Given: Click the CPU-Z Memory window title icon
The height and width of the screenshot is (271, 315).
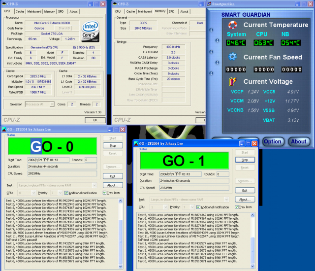Looking at the screenshot, I should (x=115, y=4).
